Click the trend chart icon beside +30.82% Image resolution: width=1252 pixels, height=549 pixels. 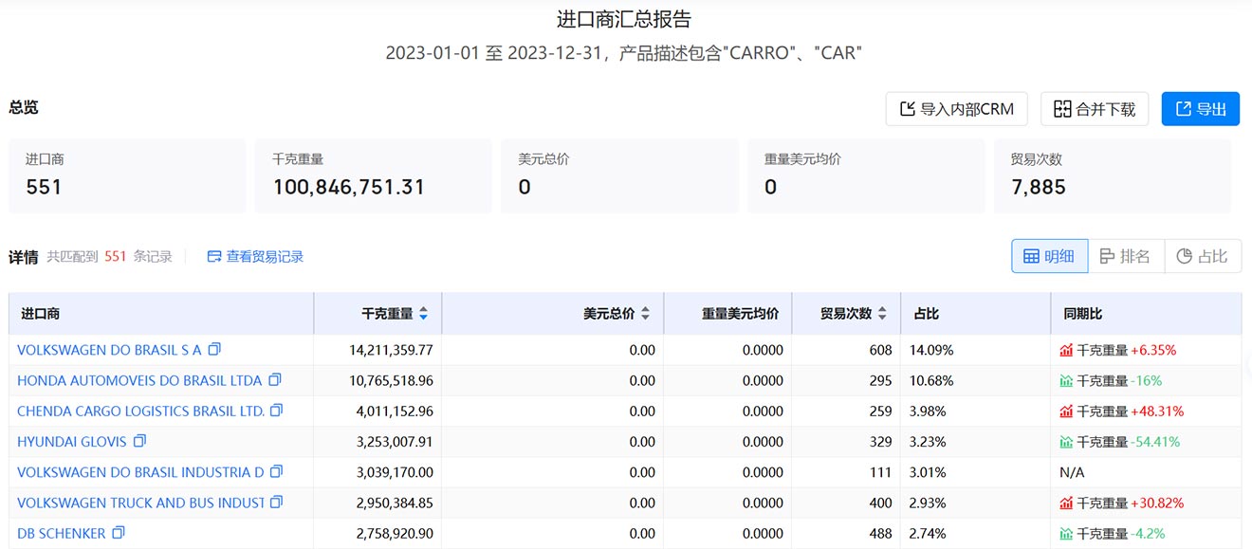pyautogui.click(x=1066, y=503)
